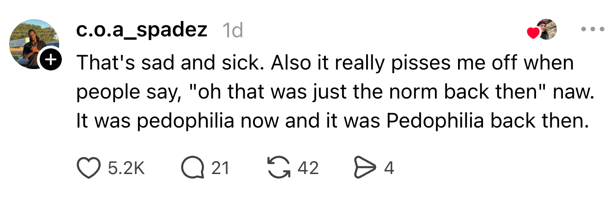Click the share count of 4
615x198 pixels.
click(x=389, y=169)
